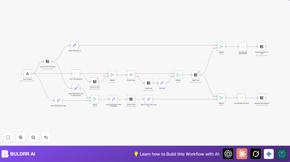
Task: Click 'Learn how to Build this Workflow with AI' text
Action: point(180,154)
